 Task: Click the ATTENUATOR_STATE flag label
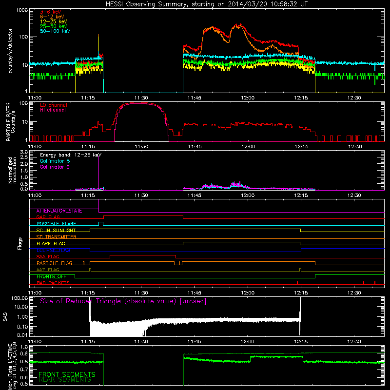coord(59,211)
